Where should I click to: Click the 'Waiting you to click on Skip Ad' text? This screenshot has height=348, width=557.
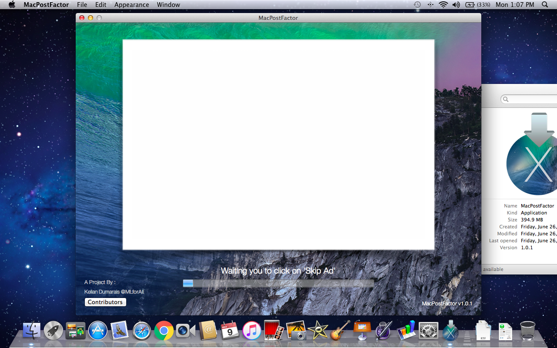pyautogui.click(x=278, y=271)
